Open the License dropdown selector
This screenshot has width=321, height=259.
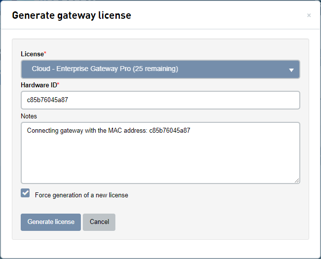[x=160, y=69]
